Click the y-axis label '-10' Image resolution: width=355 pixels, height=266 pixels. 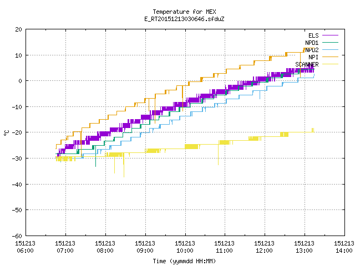pyautogui.click(x=17, y=107)
